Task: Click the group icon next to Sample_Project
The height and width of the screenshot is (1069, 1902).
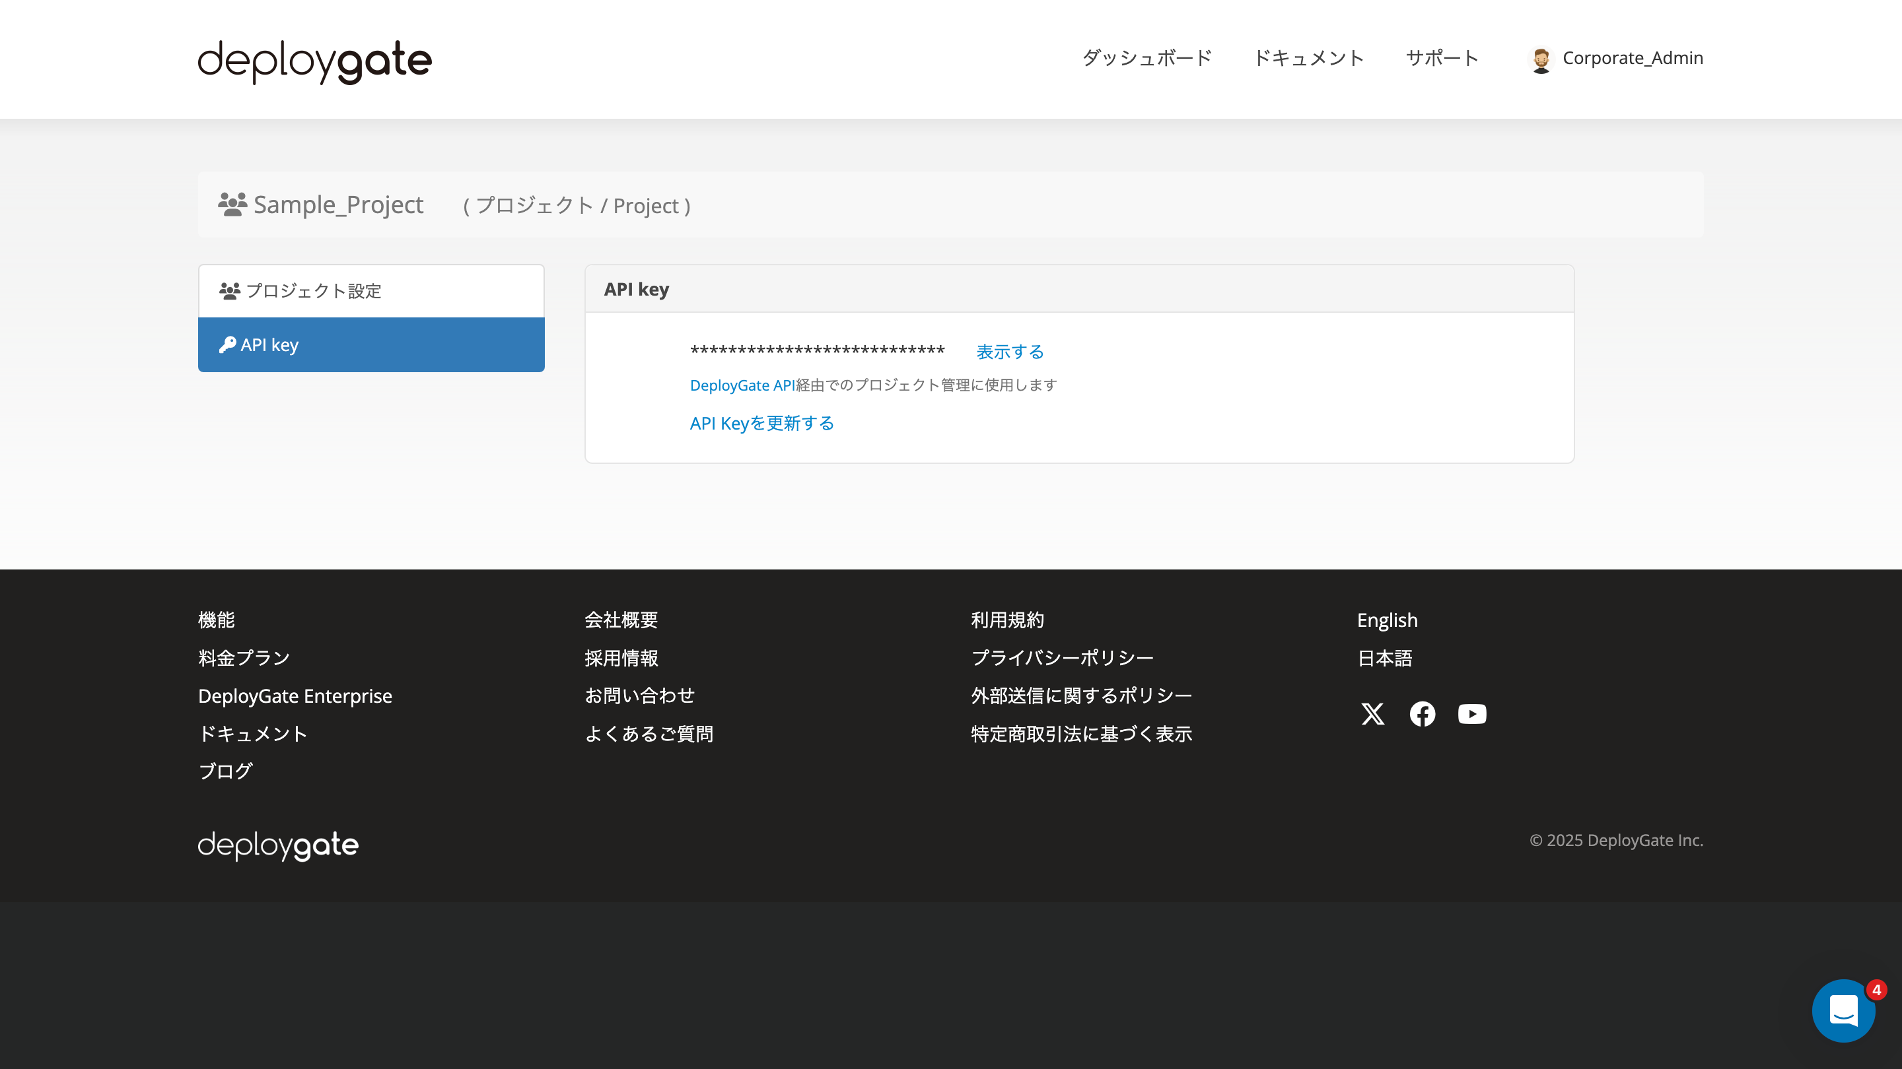Action: 231,205
